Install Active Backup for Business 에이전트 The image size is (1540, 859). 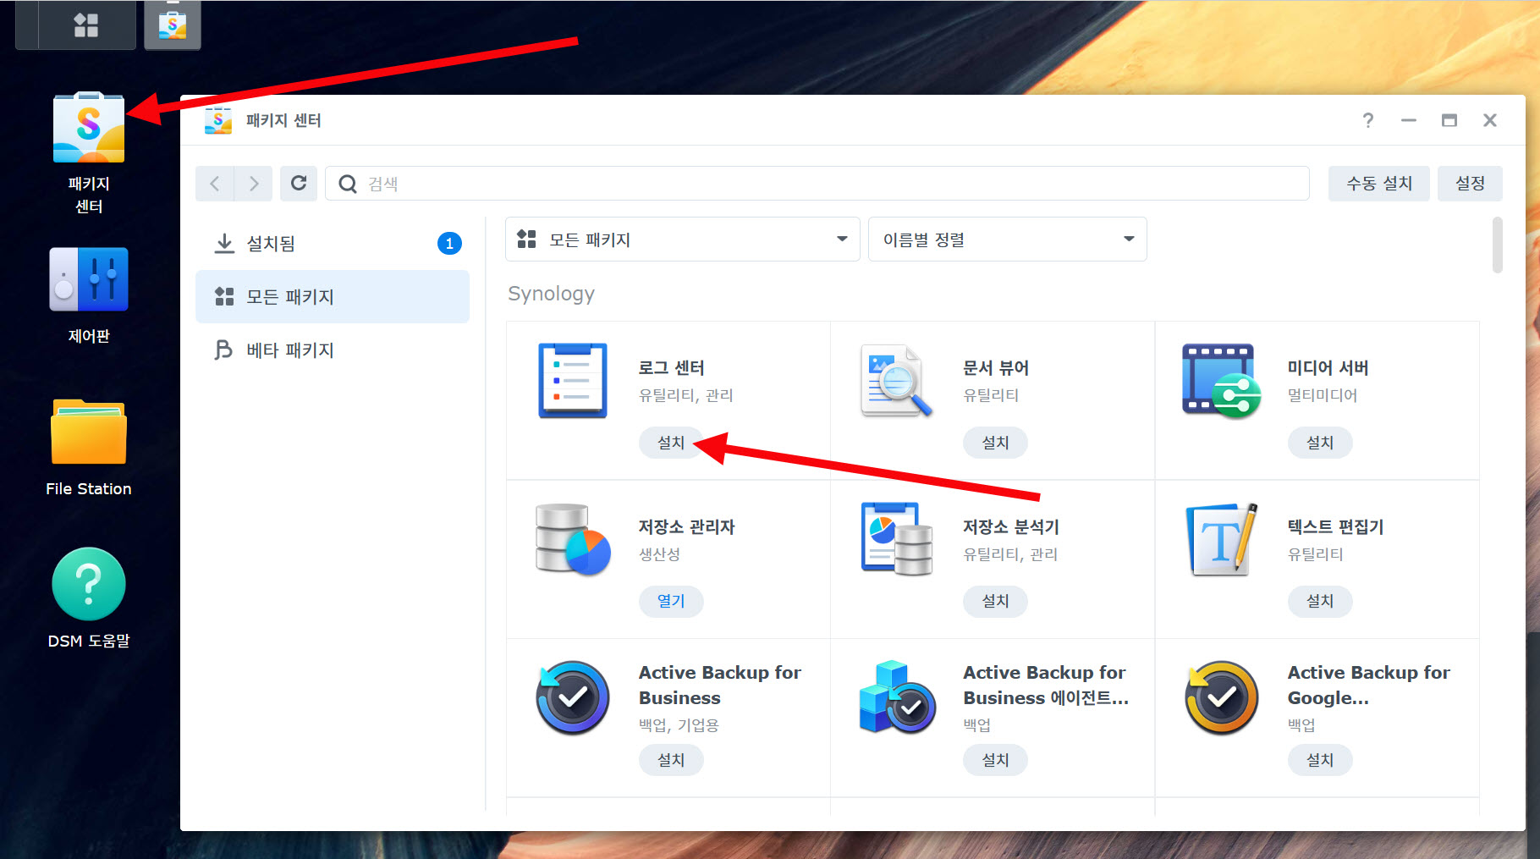point(995,760)
